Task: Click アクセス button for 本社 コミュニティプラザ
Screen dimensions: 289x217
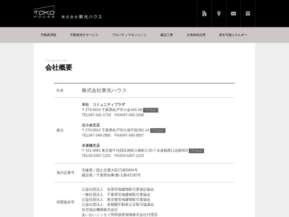Action: [151, 110]
